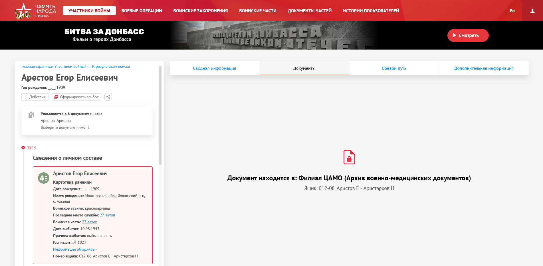Open Дополнительная информация tab
This screenshot has width=543, height=266.
pyautogui.click(x=484, y=68)
